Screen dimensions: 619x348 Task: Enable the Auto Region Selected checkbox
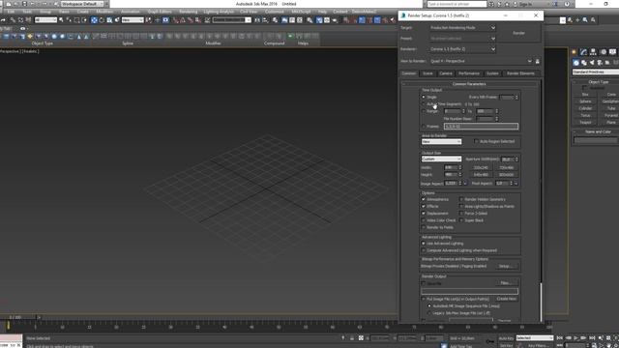point(476,141)
